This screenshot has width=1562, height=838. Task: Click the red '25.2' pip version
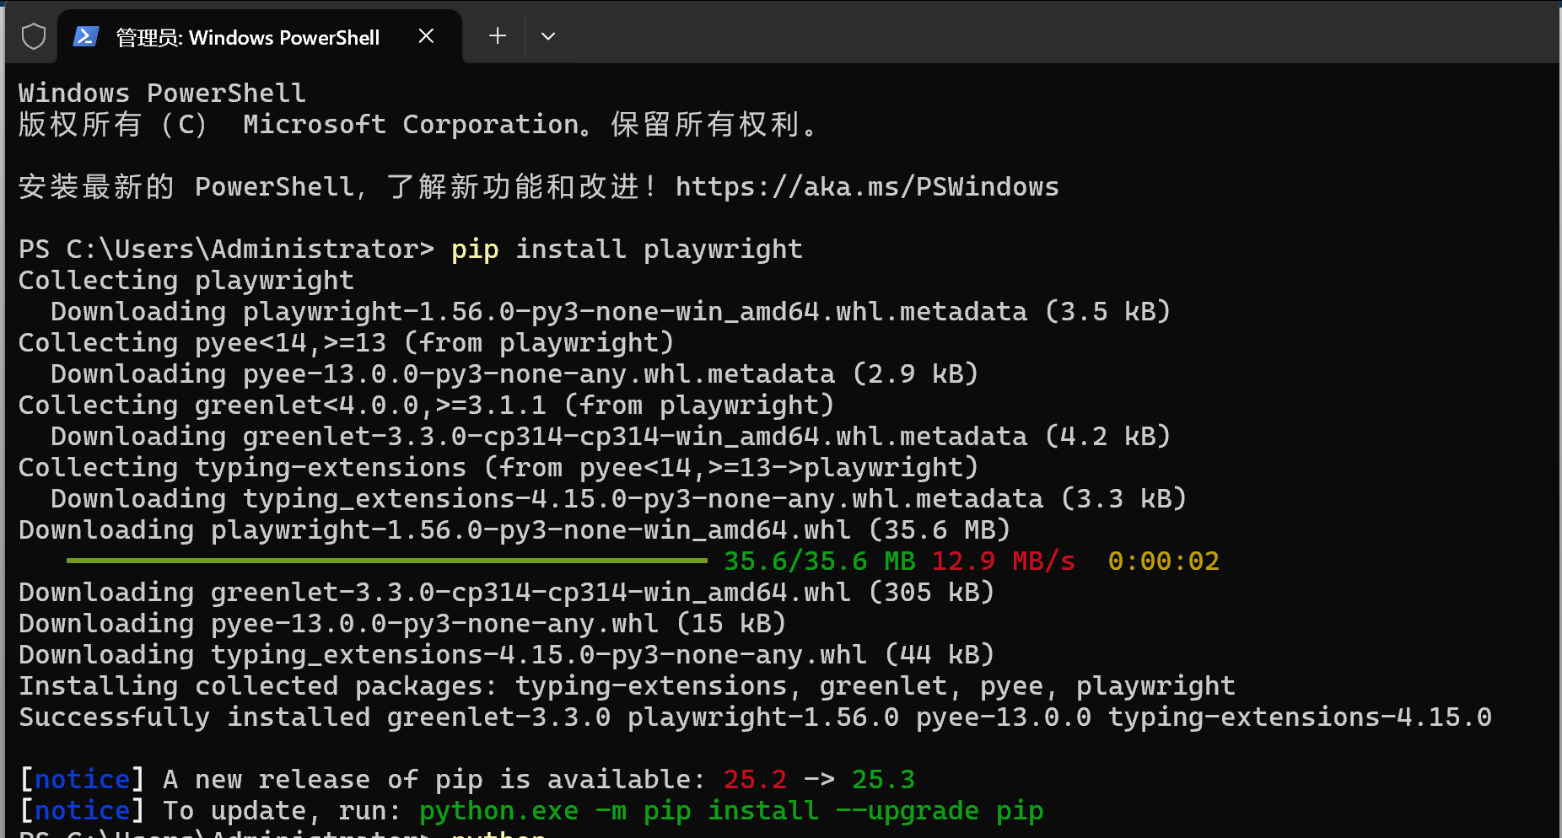(755, 780)
